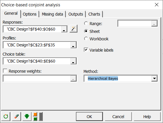Click the Profiles range input field
The image size is (163, 123).
(x=37, y=45)
